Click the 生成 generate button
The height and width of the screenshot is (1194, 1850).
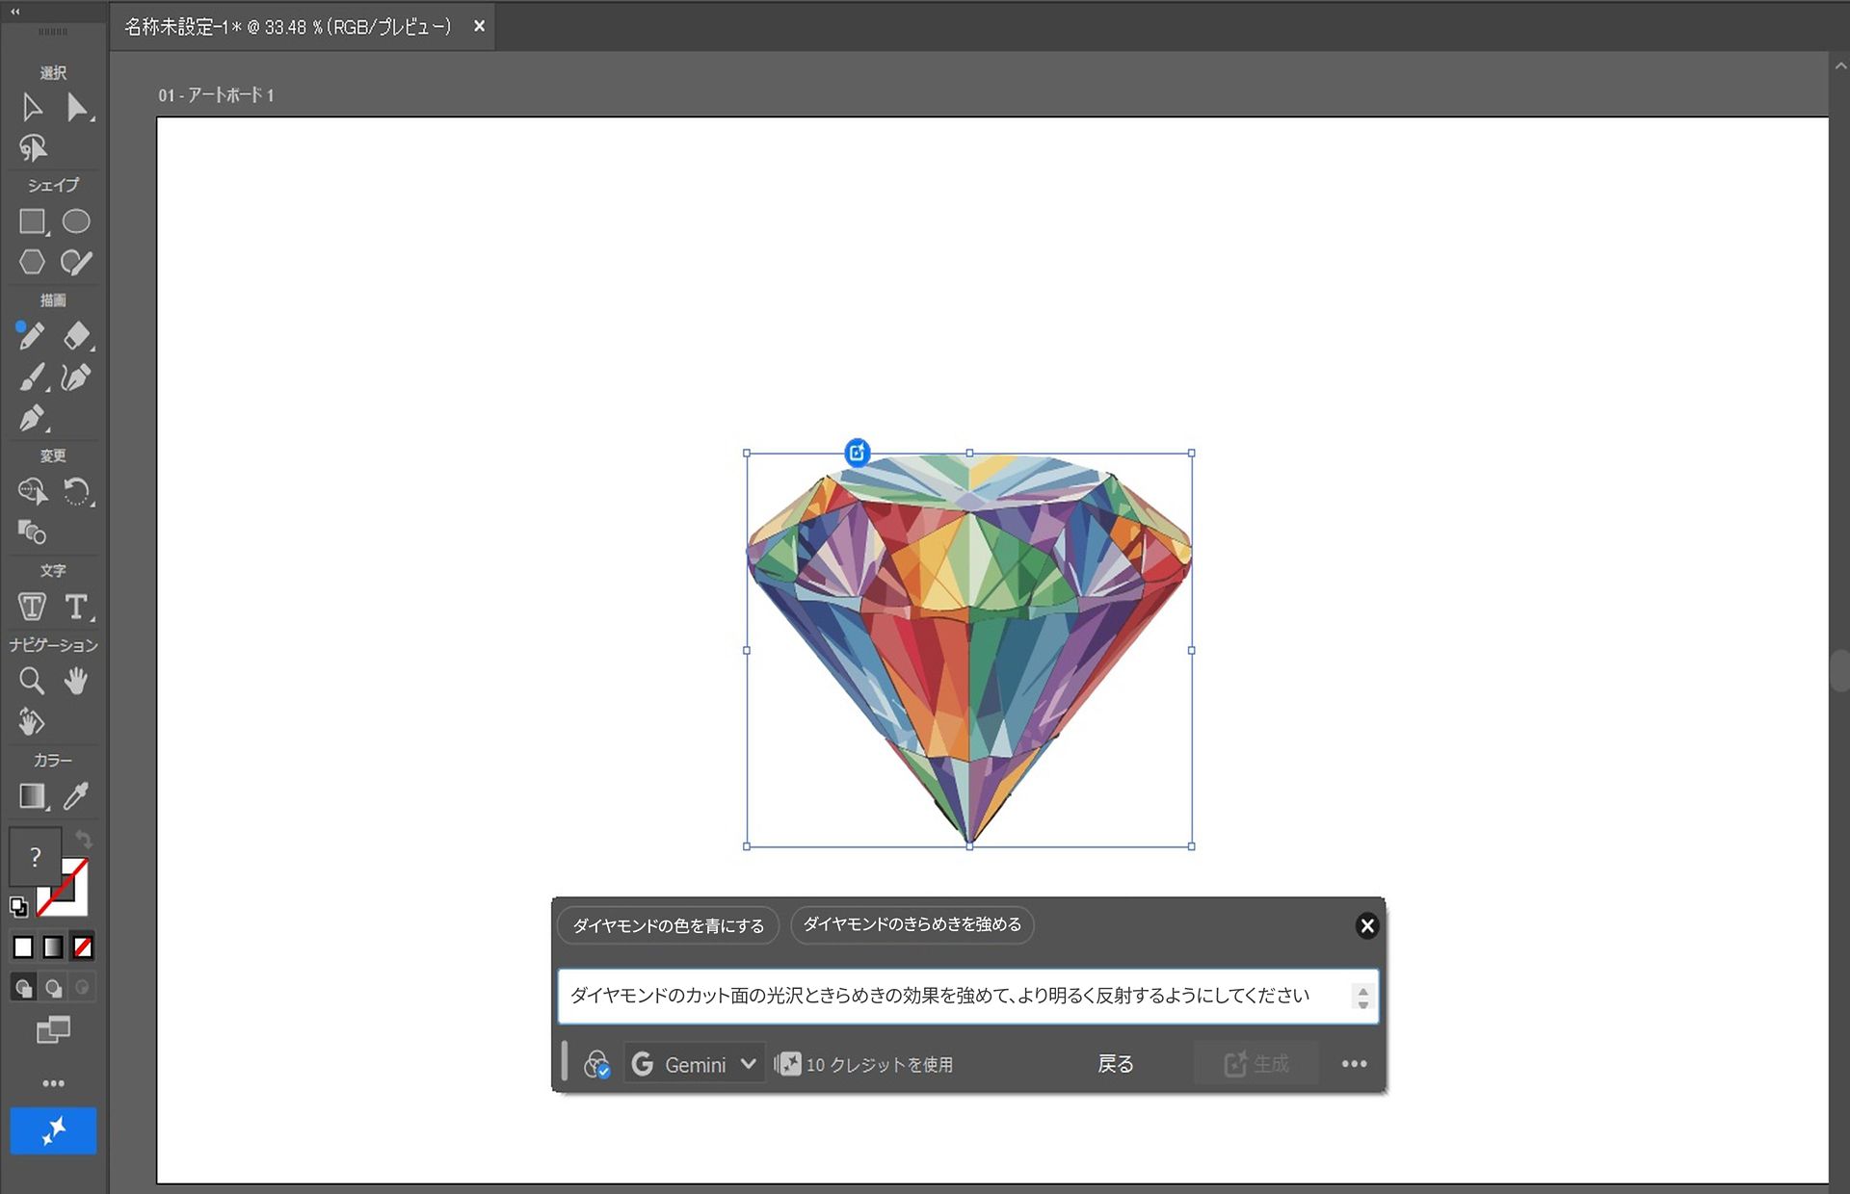[x=1256, y=1064]
